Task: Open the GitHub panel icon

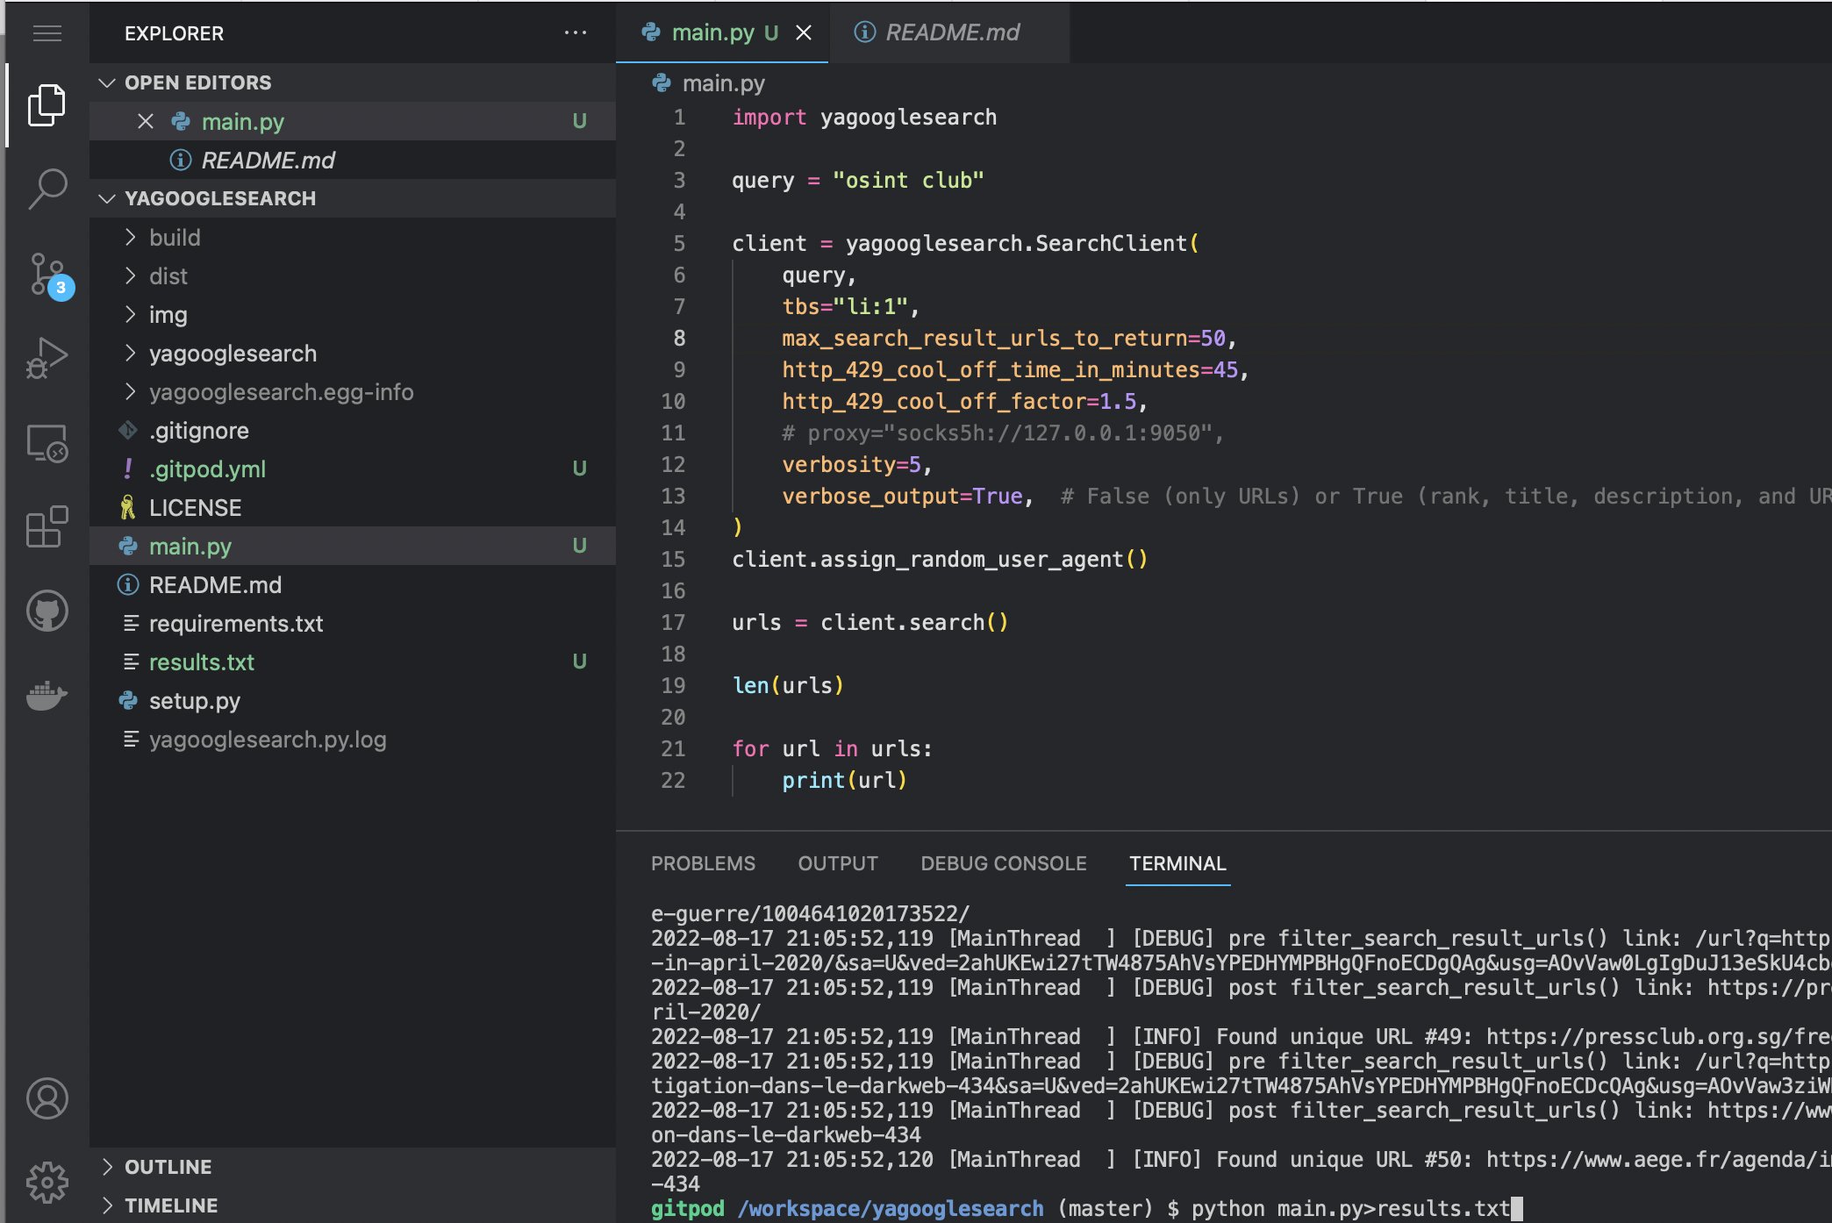Action: click(47, 611)
